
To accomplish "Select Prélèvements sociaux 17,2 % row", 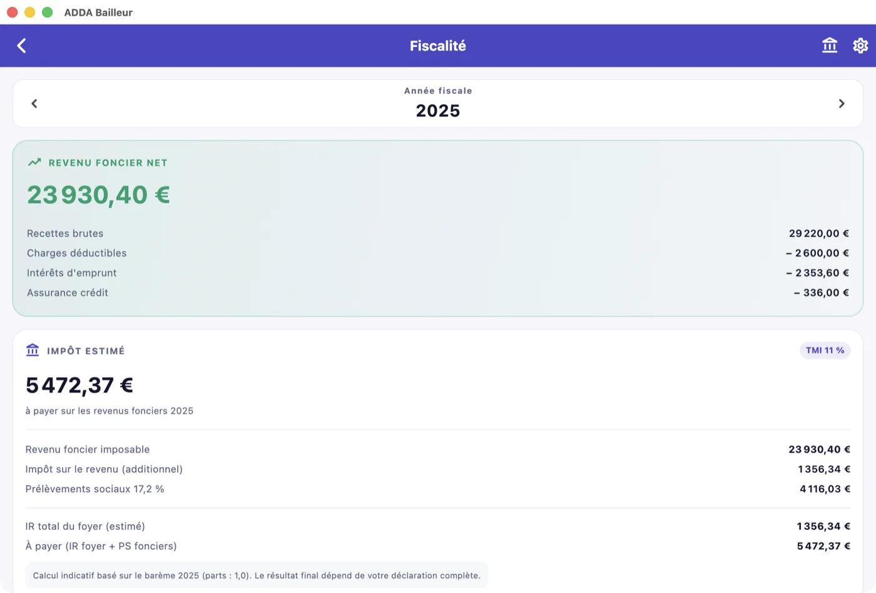I will pyautogui.click(x=438, y=489).
